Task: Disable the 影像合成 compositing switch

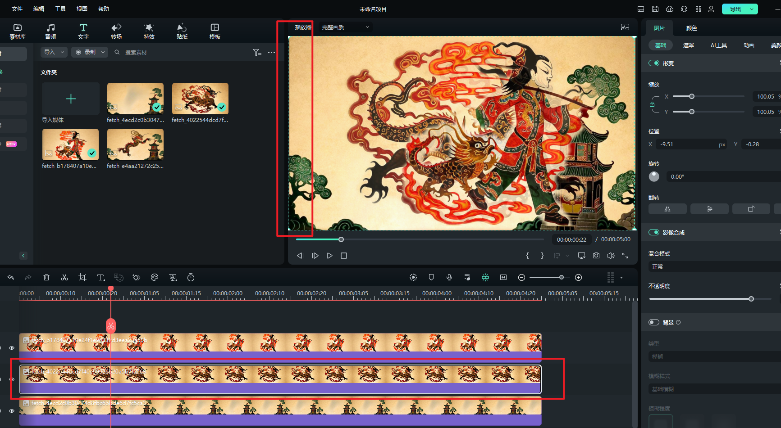Action: 653,232
